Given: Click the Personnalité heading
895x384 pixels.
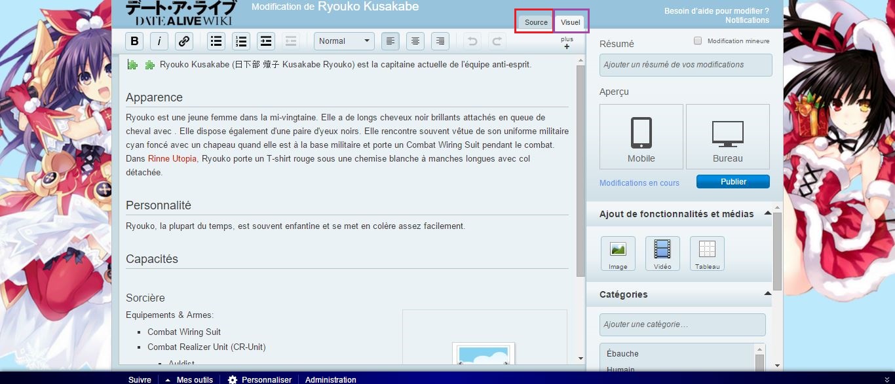Looking at the screenshot, I should click(159, 205).
